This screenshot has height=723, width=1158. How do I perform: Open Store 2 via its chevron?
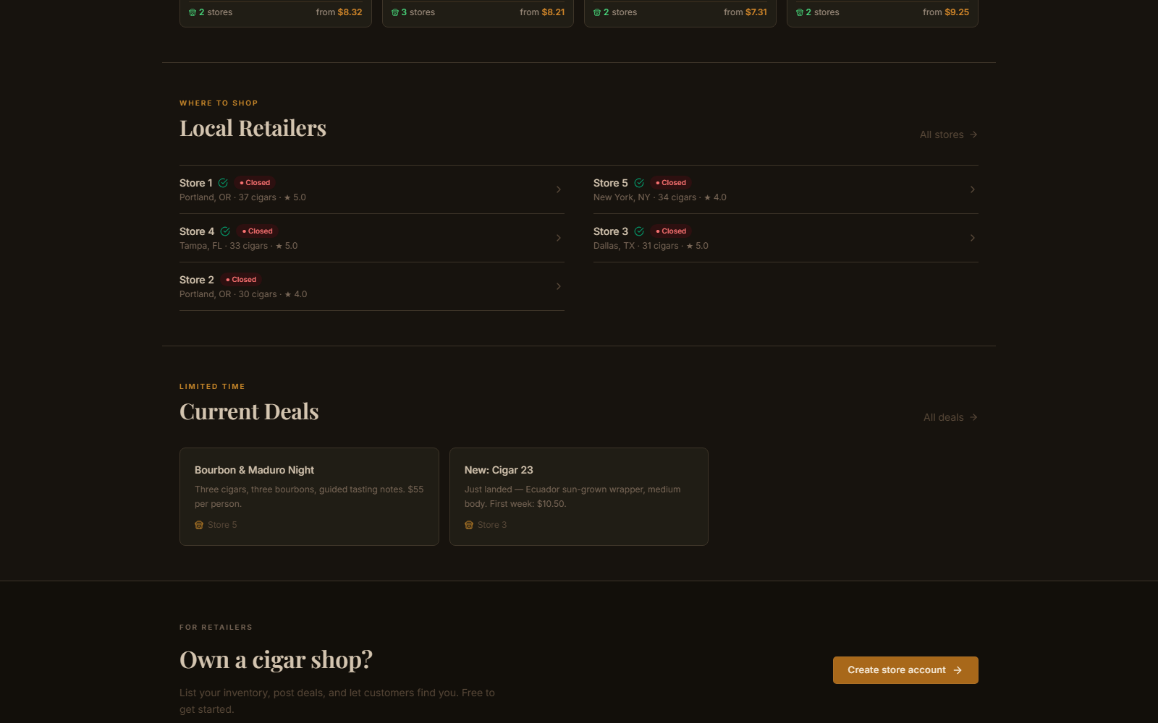coord(559,286)
